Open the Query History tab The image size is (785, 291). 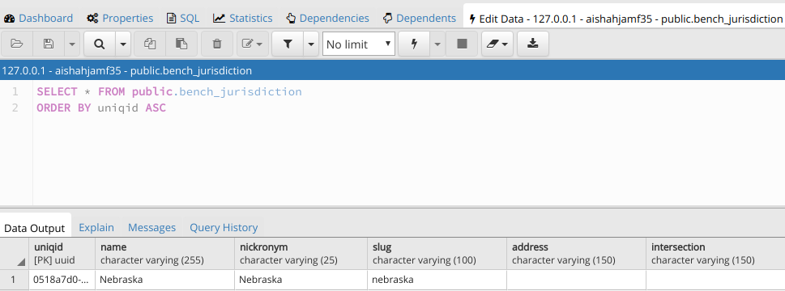pyautogui.click(x=224, y=228)
